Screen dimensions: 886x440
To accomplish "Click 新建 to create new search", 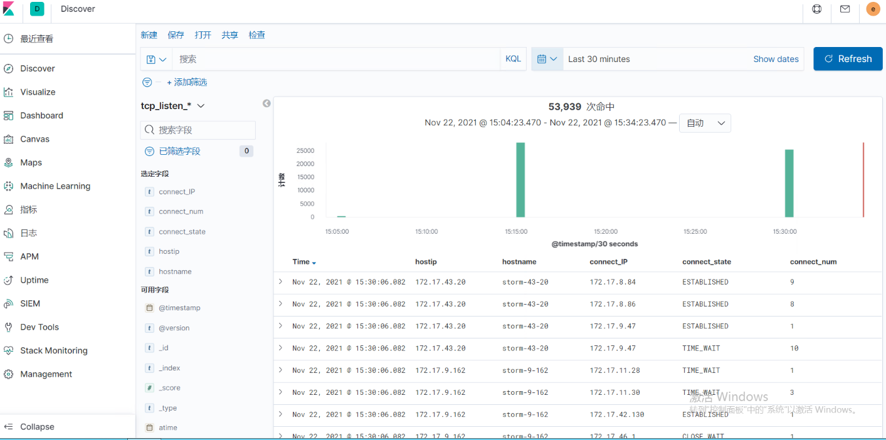I will (x=149, y=35).
